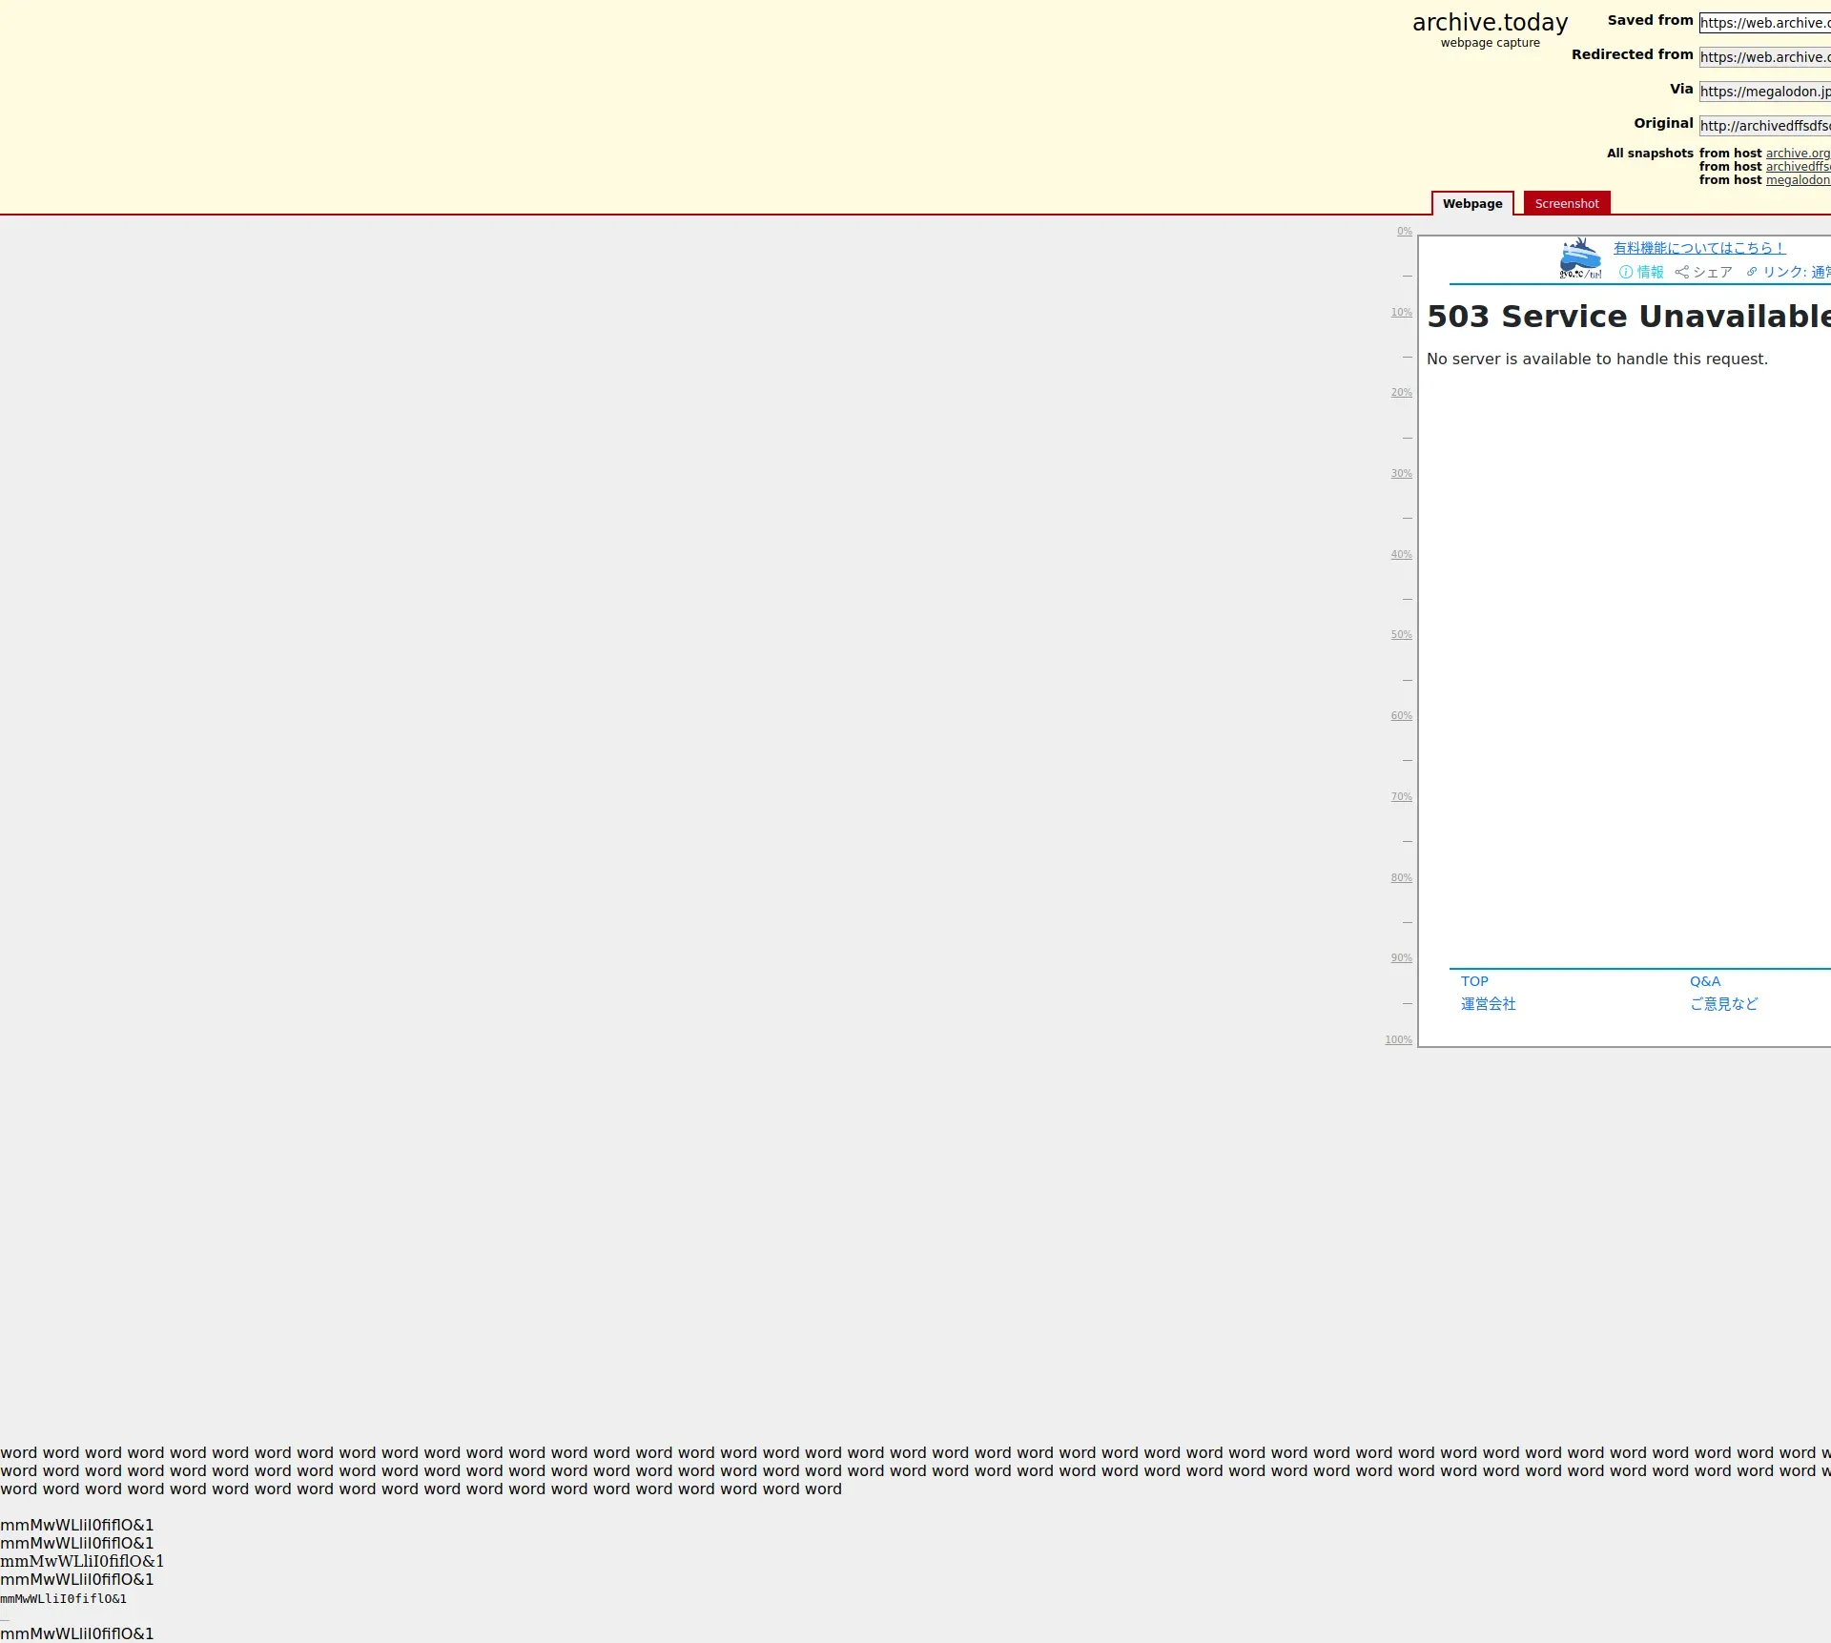Click the Saved from URL field
This screenshot has height=1643, width=1831.
pyautogui.click(x=1764, y=23)
